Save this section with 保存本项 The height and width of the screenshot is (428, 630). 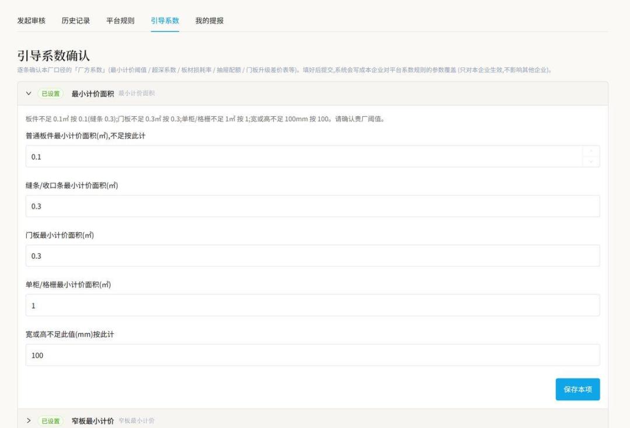tap(577, 389)
